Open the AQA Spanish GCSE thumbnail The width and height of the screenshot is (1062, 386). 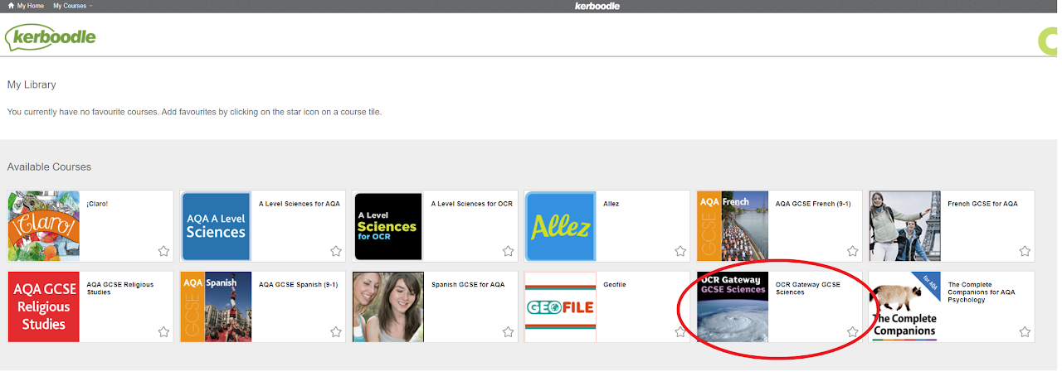coord(216,306)
